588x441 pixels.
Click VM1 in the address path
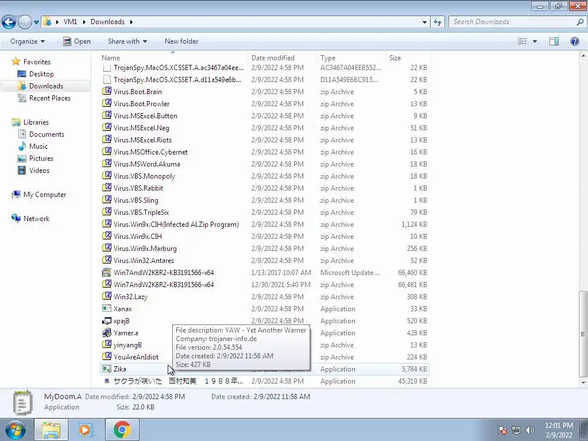coord(70,22)
